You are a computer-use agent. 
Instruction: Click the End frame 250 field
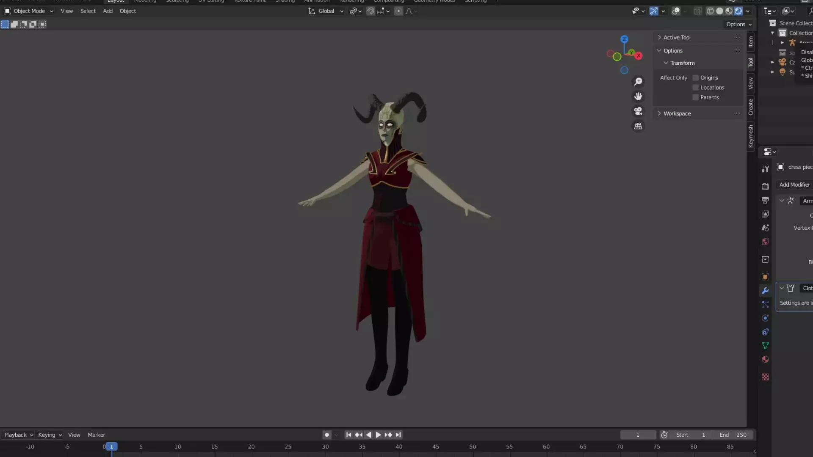[x=733, y=435]
